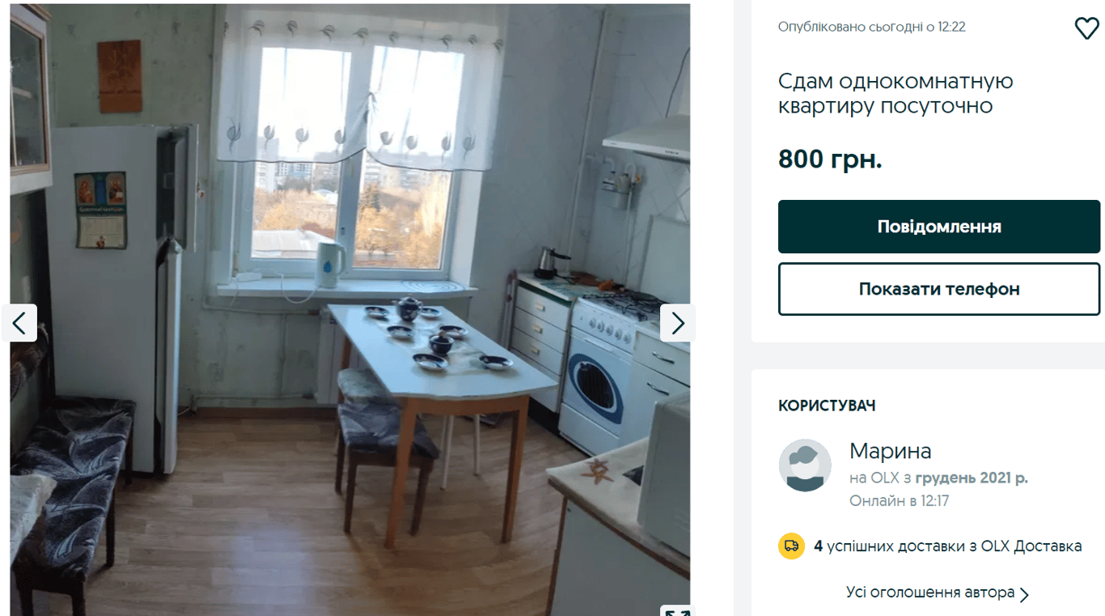Click Марина's profile avatar
The image size is (1105, 616).
[805, 465]
